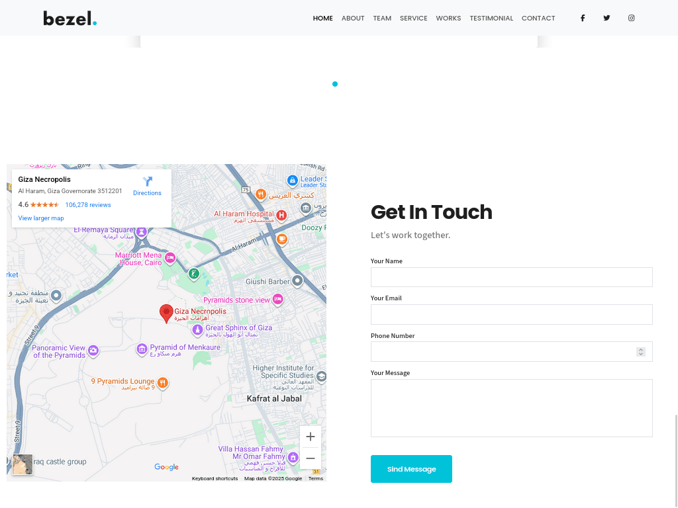Go to the SERVICE menu item
678x508 pixels.
coord(413,18)
